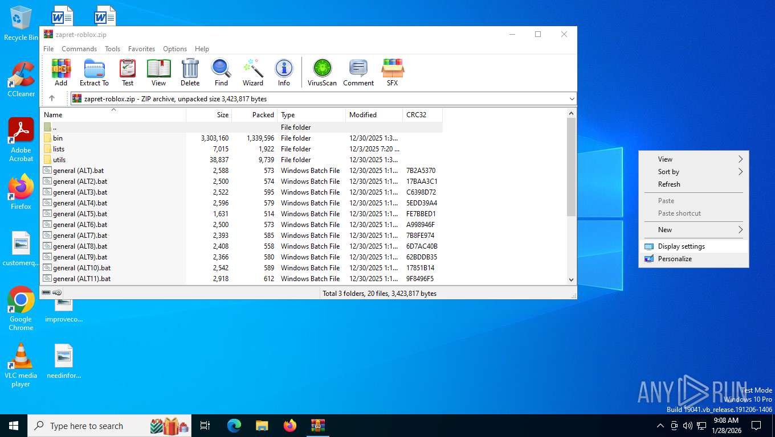Expand the archive path dropdown
Image resolution: width=775 pixels, height=437 pixels.
click(572, 99)
